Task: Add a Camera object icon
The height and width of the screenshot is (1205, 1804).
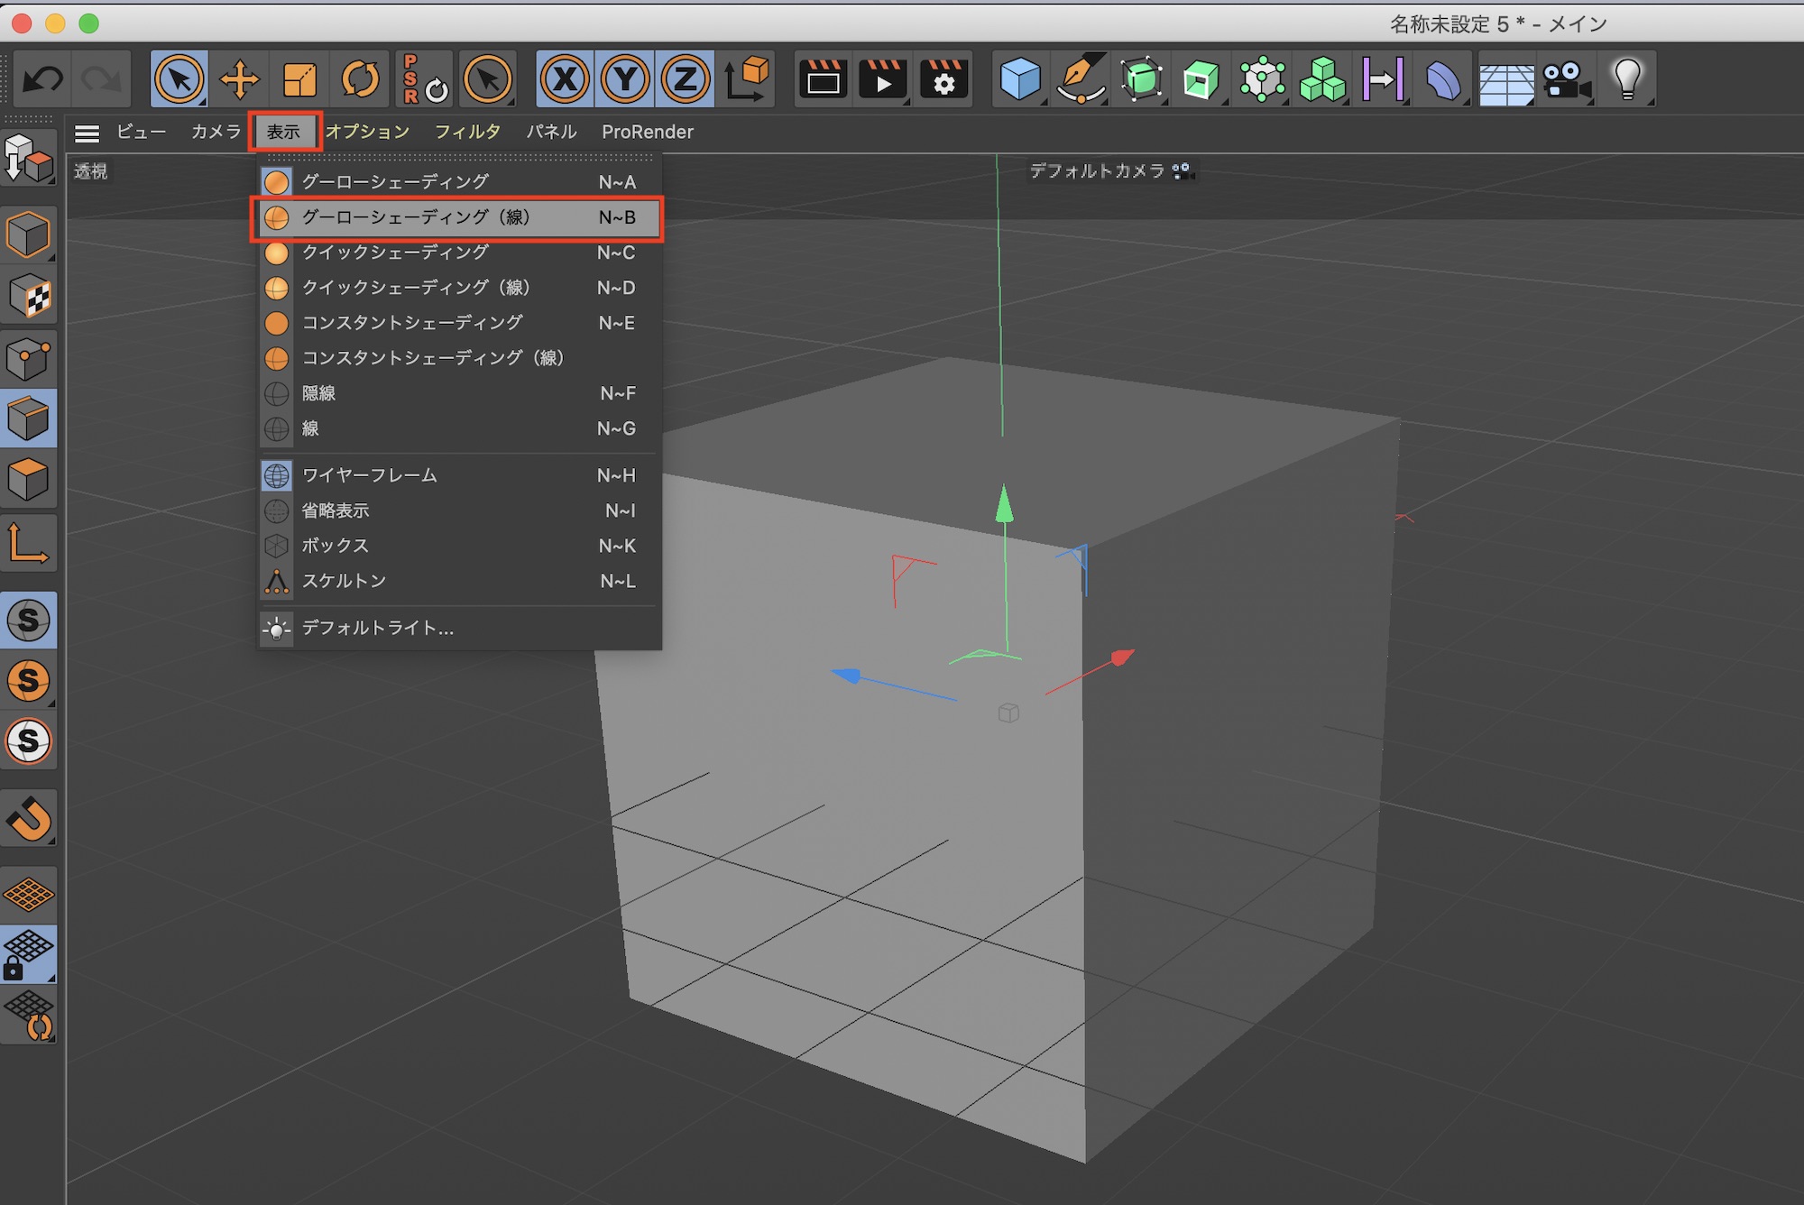Action: pyautogui.click(x=1566, y=79)
